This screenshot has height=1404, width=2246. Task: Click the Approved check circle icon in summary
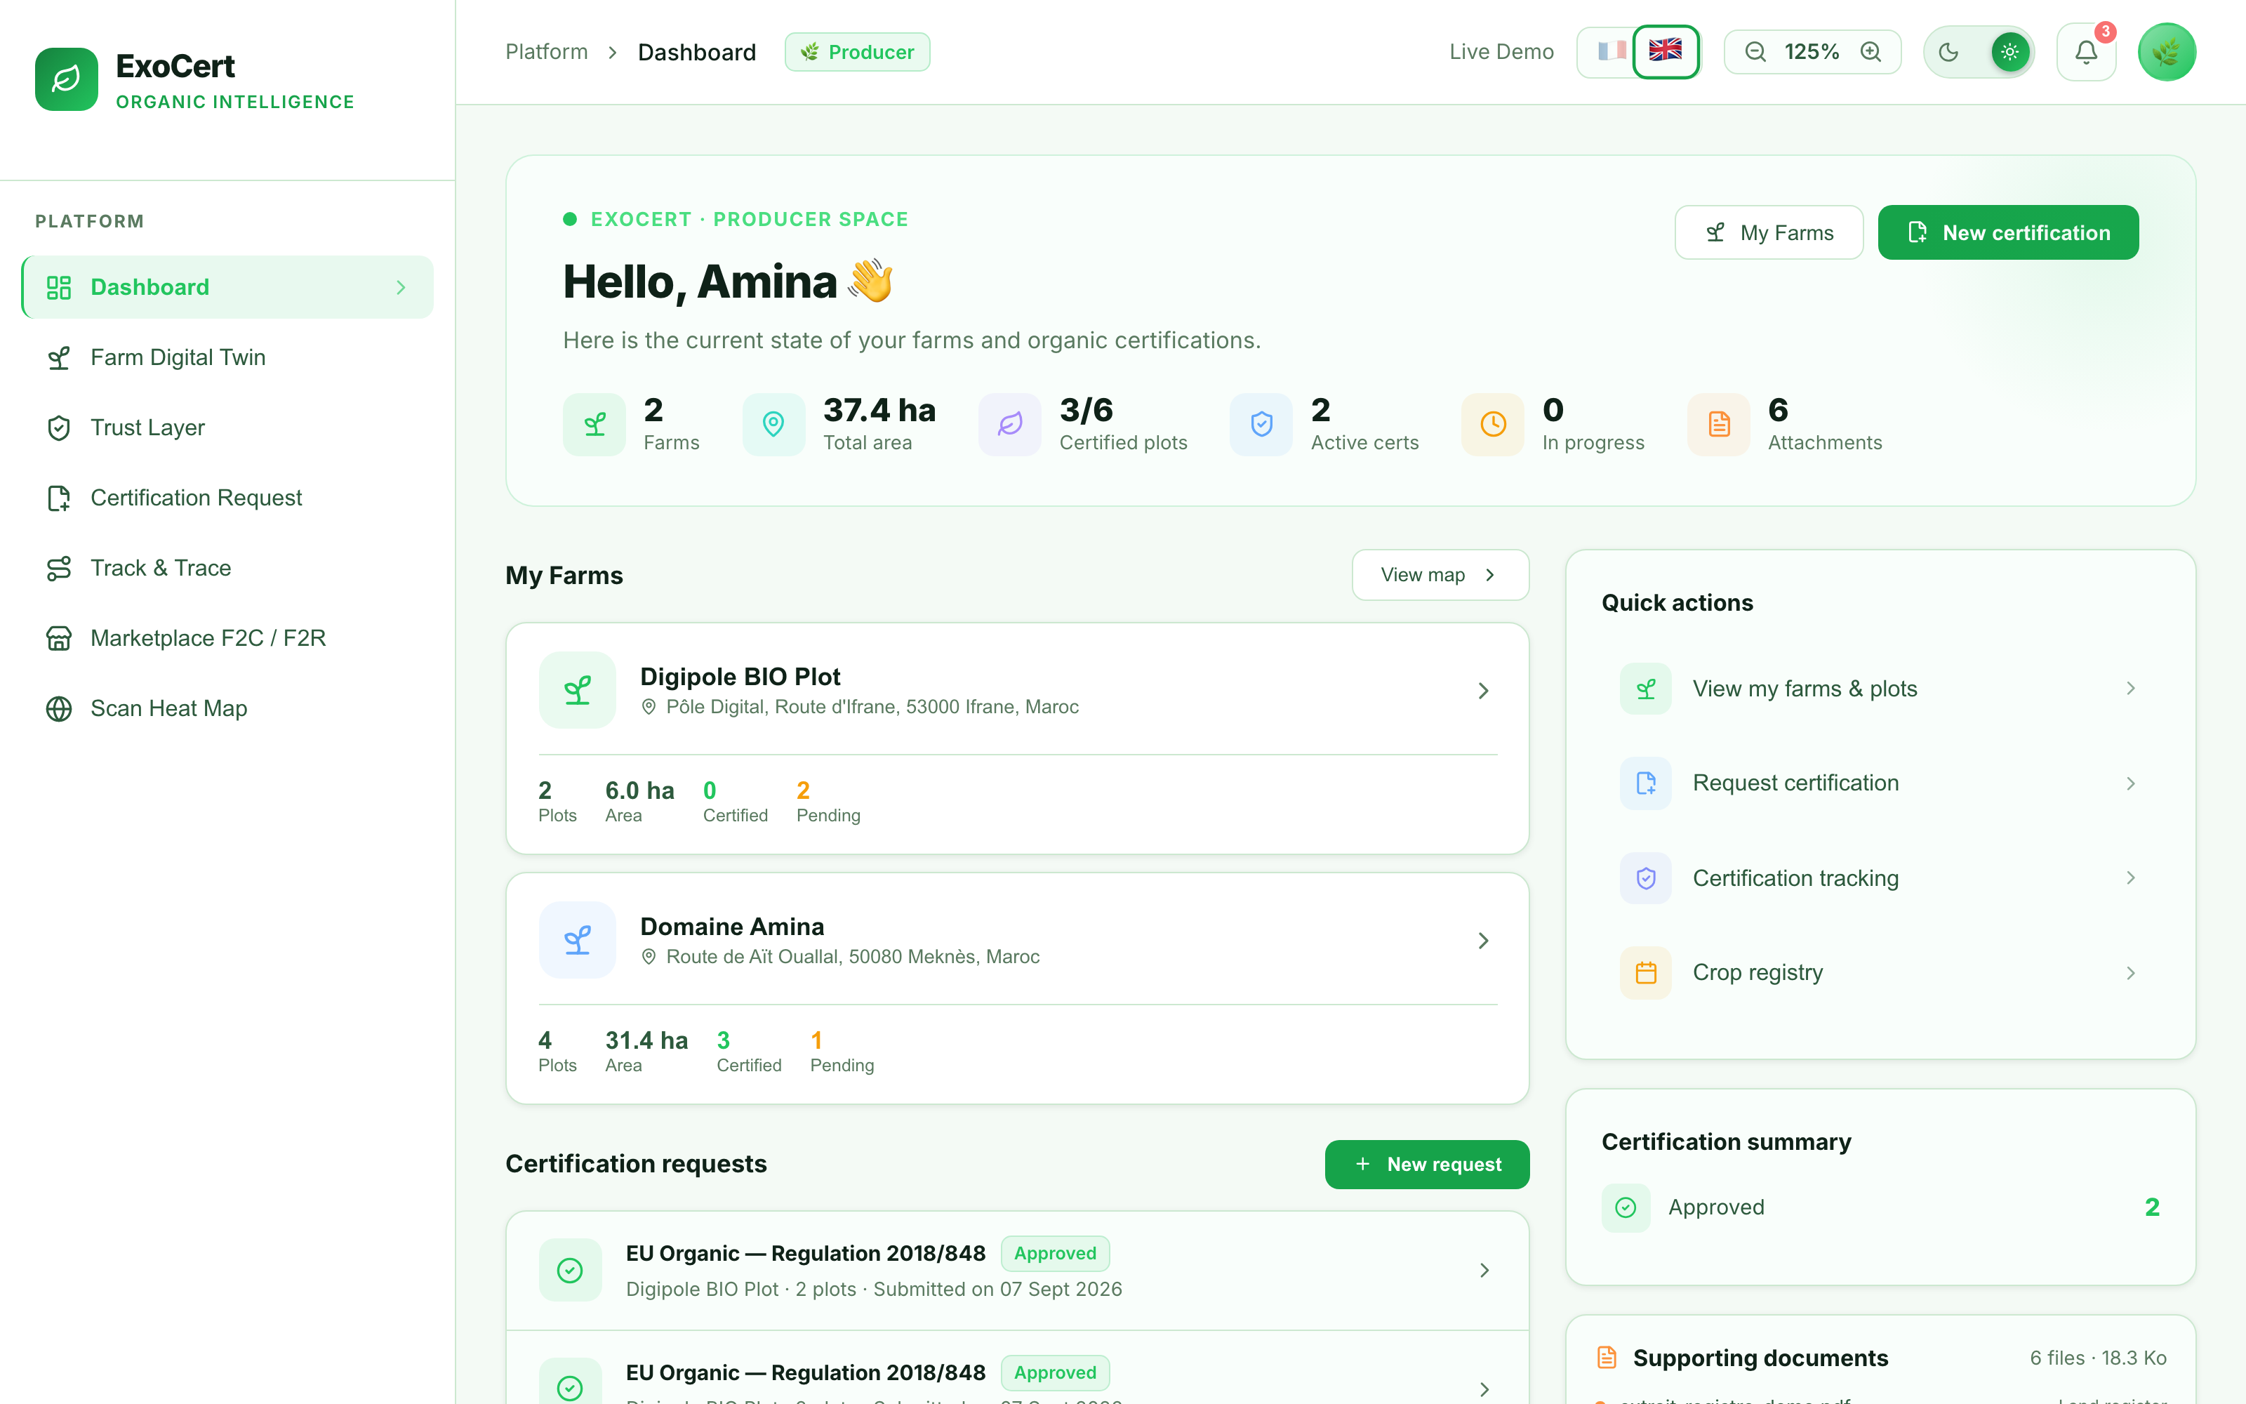1626,1207
